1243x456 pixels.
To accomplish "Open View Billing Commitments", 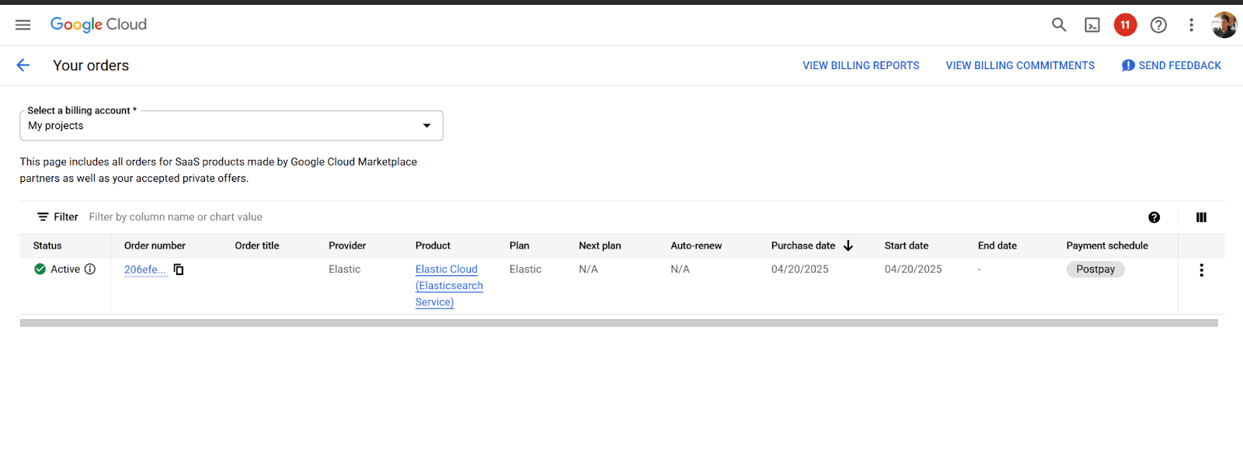I will 1020,66.
